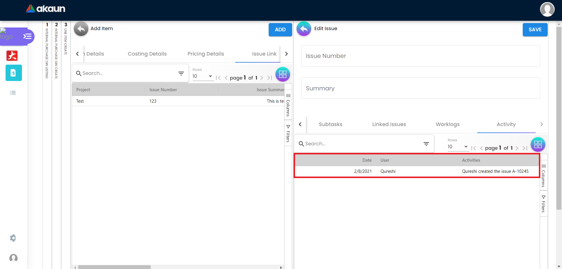Sort by the Issue Number column header
The height and width of the screenshot is (269, 562).
point(181,90)
